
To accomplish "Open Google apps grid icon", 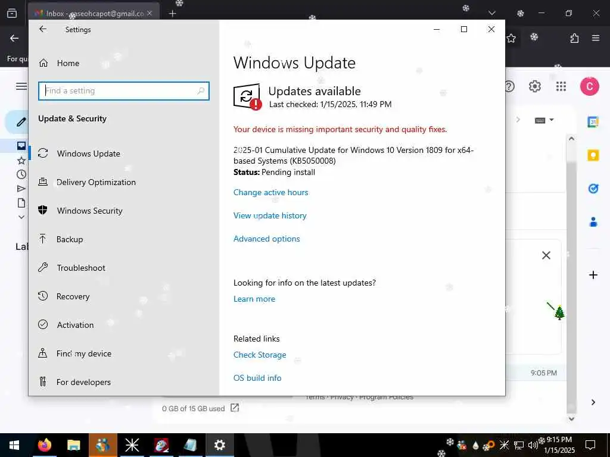I will tap(561, 86).
